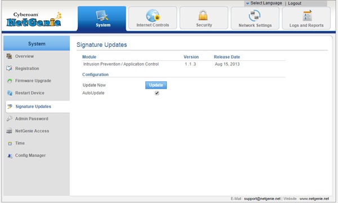
Task: Switch to the Internet Controls tab
Action: point(153,18)
